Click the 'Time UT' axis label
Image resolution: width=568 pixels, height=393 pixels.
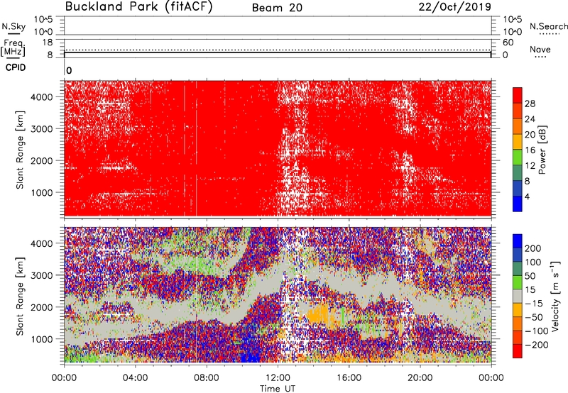point(278,389)
